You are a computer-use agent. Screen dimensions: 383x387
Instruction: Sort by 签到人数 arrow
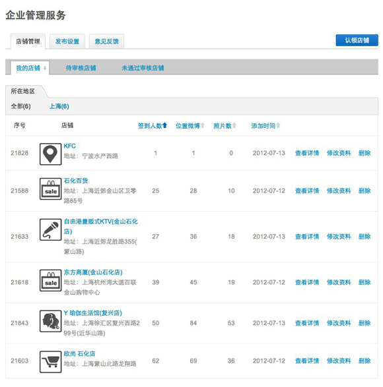[x=164, y=125]
